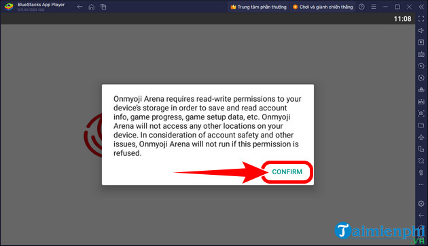Click the BlueStacks App Player title text
428x246 pixels.
[x=41, y=5]
